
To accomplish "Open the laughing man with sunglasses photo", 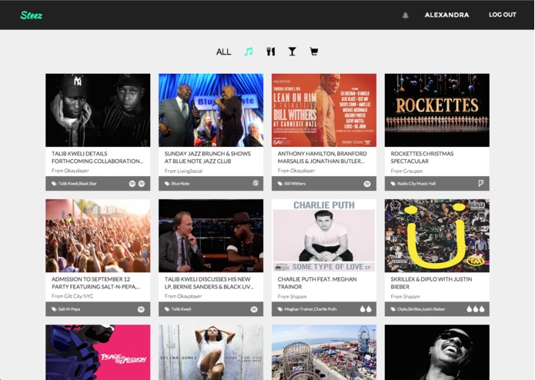I will tap(437, 352).
